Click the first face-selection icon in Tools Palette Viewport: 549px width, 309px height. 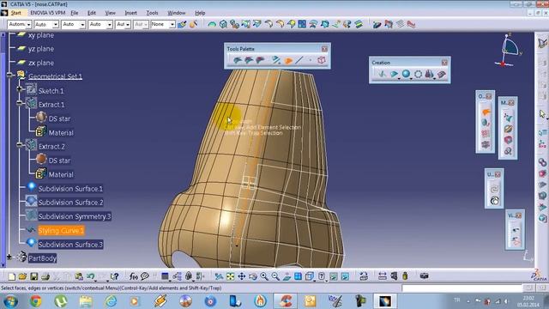tap(238, 60)
